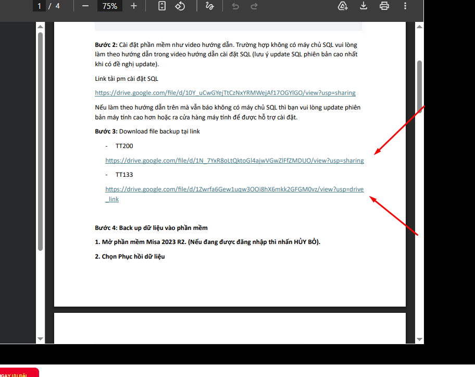Zoom out with the minus button
The width and height of the screenshot is (475, 377).
(85, 6)
